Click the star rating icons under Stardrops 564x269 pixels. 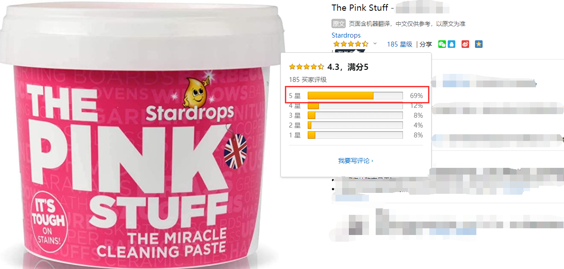click(x=351, y=44)
